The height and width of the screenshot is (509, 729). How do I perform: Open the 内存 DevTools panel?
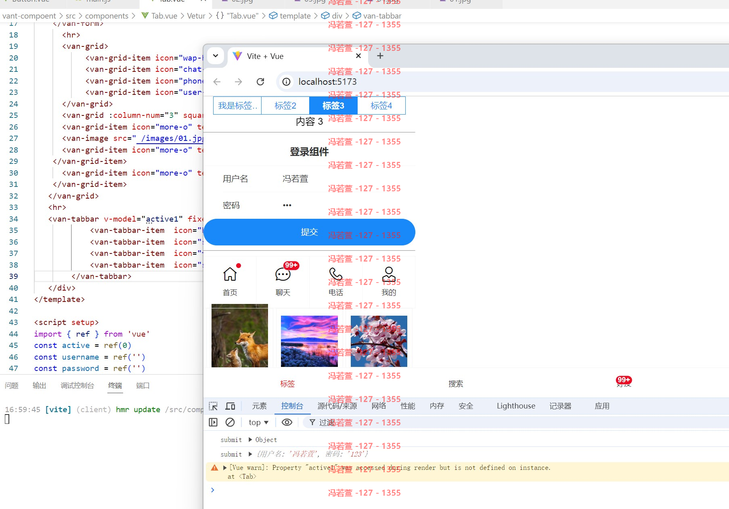coord(437,406)
